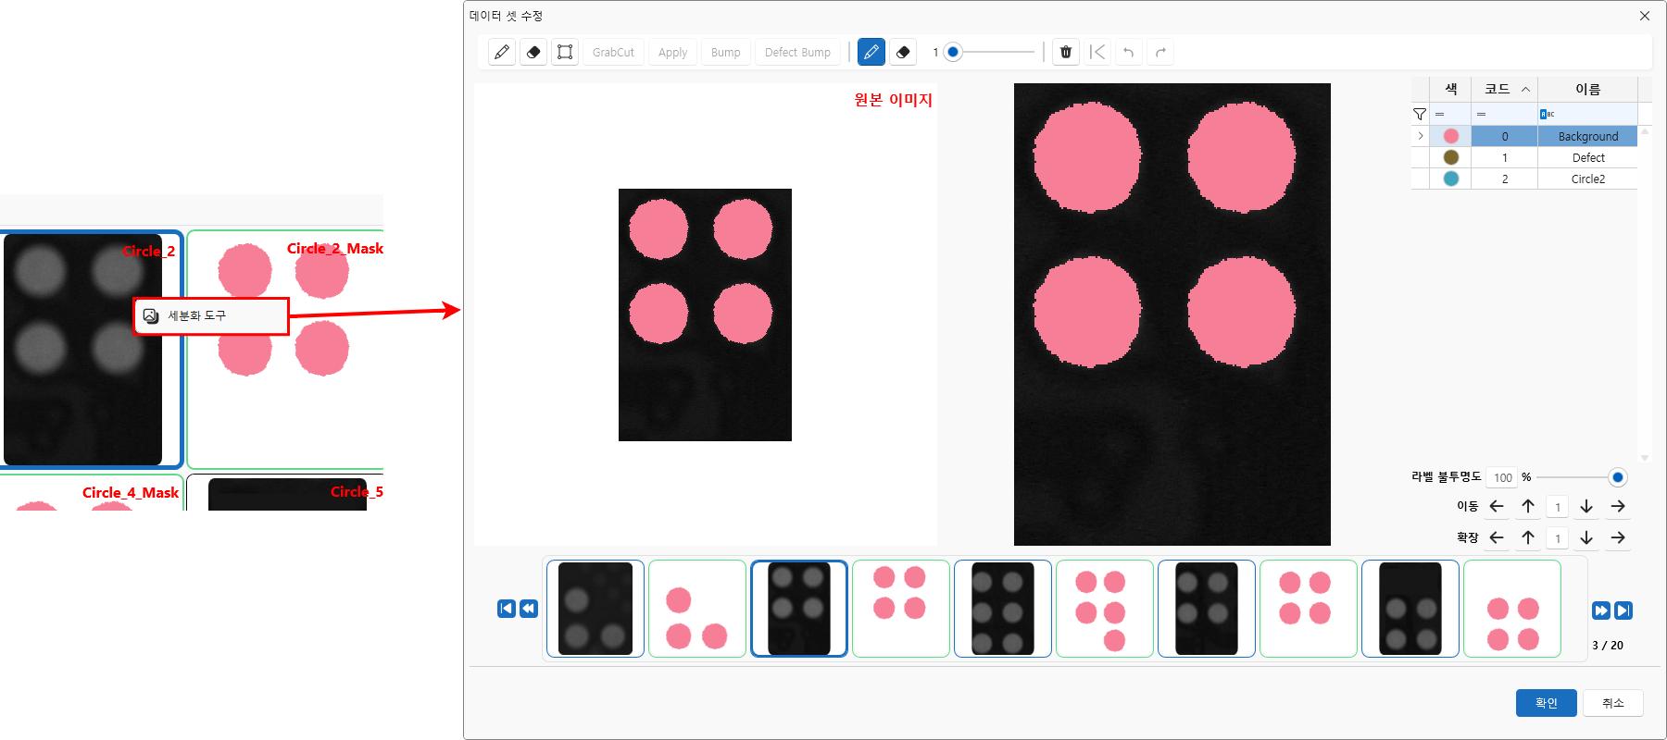Screen dimensions: 1667x740
Task: Jump to the last image in thumbnail strip
Action: tap(1623, 610)
